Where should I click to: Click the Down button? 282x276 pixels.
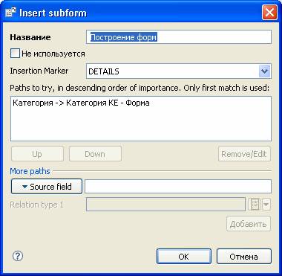tap(95, 154)
